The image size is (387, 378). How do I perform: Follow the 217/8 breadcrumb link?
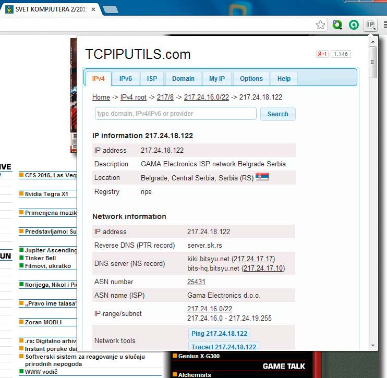[x=165, y=97]
